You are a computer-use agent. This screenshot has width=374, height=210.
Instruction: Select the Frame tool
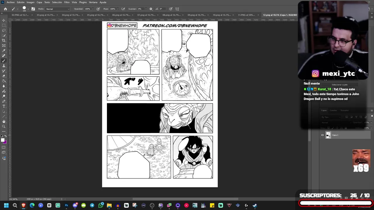(x=4, y=45)
